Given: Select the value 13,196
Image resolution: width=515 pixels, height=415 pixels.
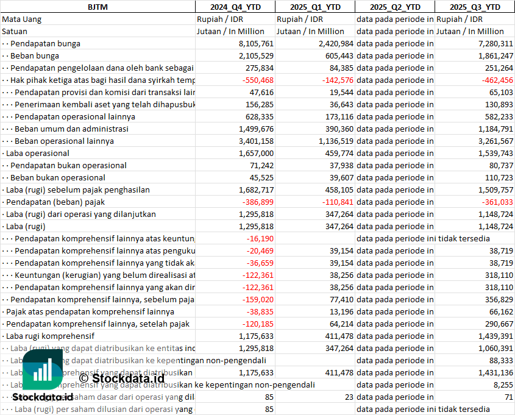Looking at the screenshot, I should click(341, 311).
